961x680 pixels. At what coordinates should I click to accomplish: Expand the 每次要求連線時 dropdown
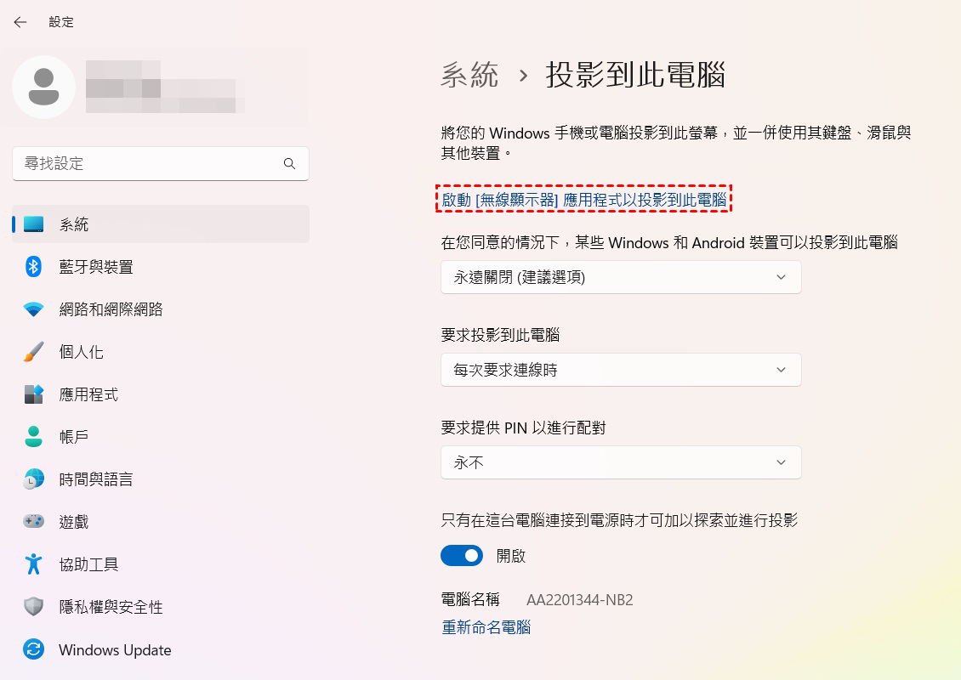[620, 370]
